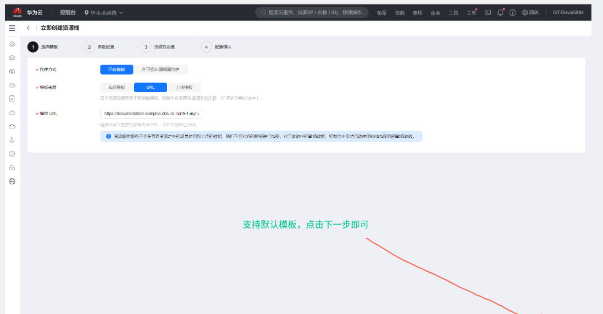
Task: Click the globe icon in the left sidebar
Action: [12, 181]
